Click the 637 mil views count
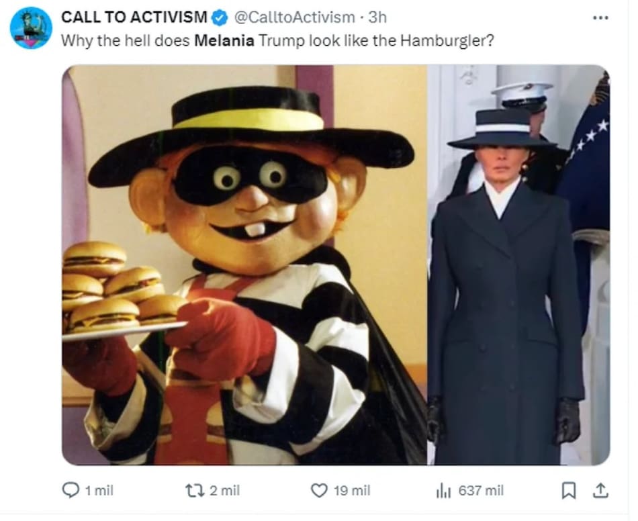The height and width of the screenshot is (521, 638). click(481, 491)
